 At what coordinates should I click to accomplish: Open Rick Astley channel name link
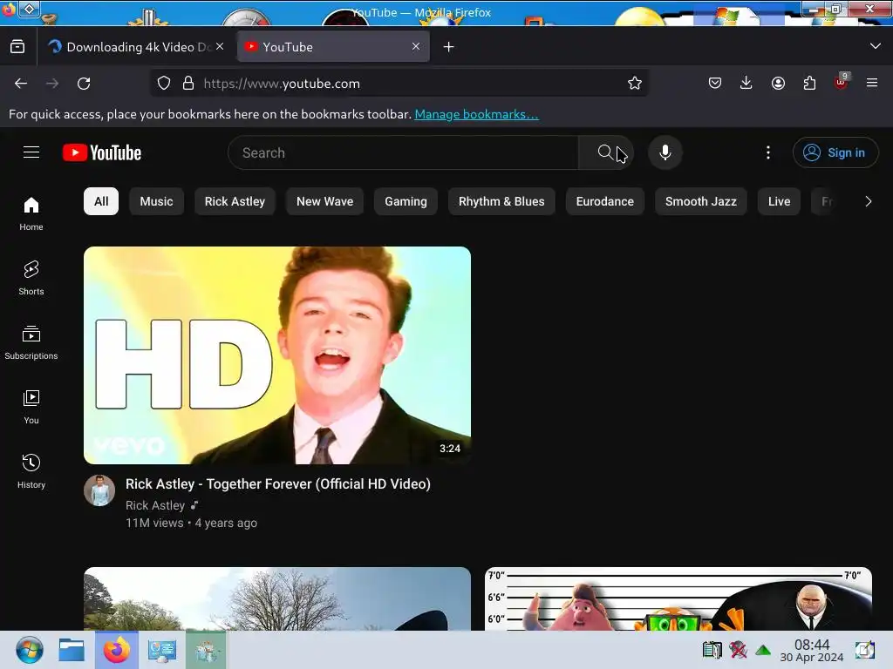point(155,505)
